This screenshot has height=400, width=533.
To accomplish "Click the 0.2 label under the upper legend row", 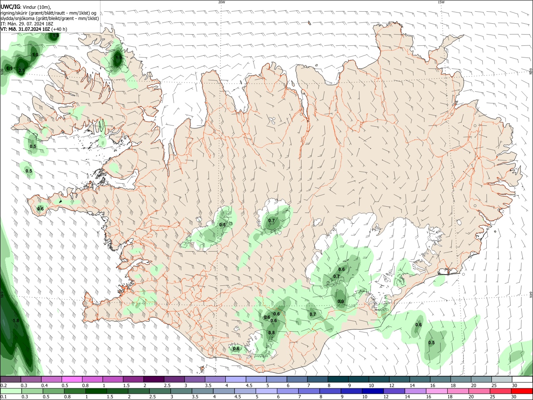I will click(x=4, y=385).
